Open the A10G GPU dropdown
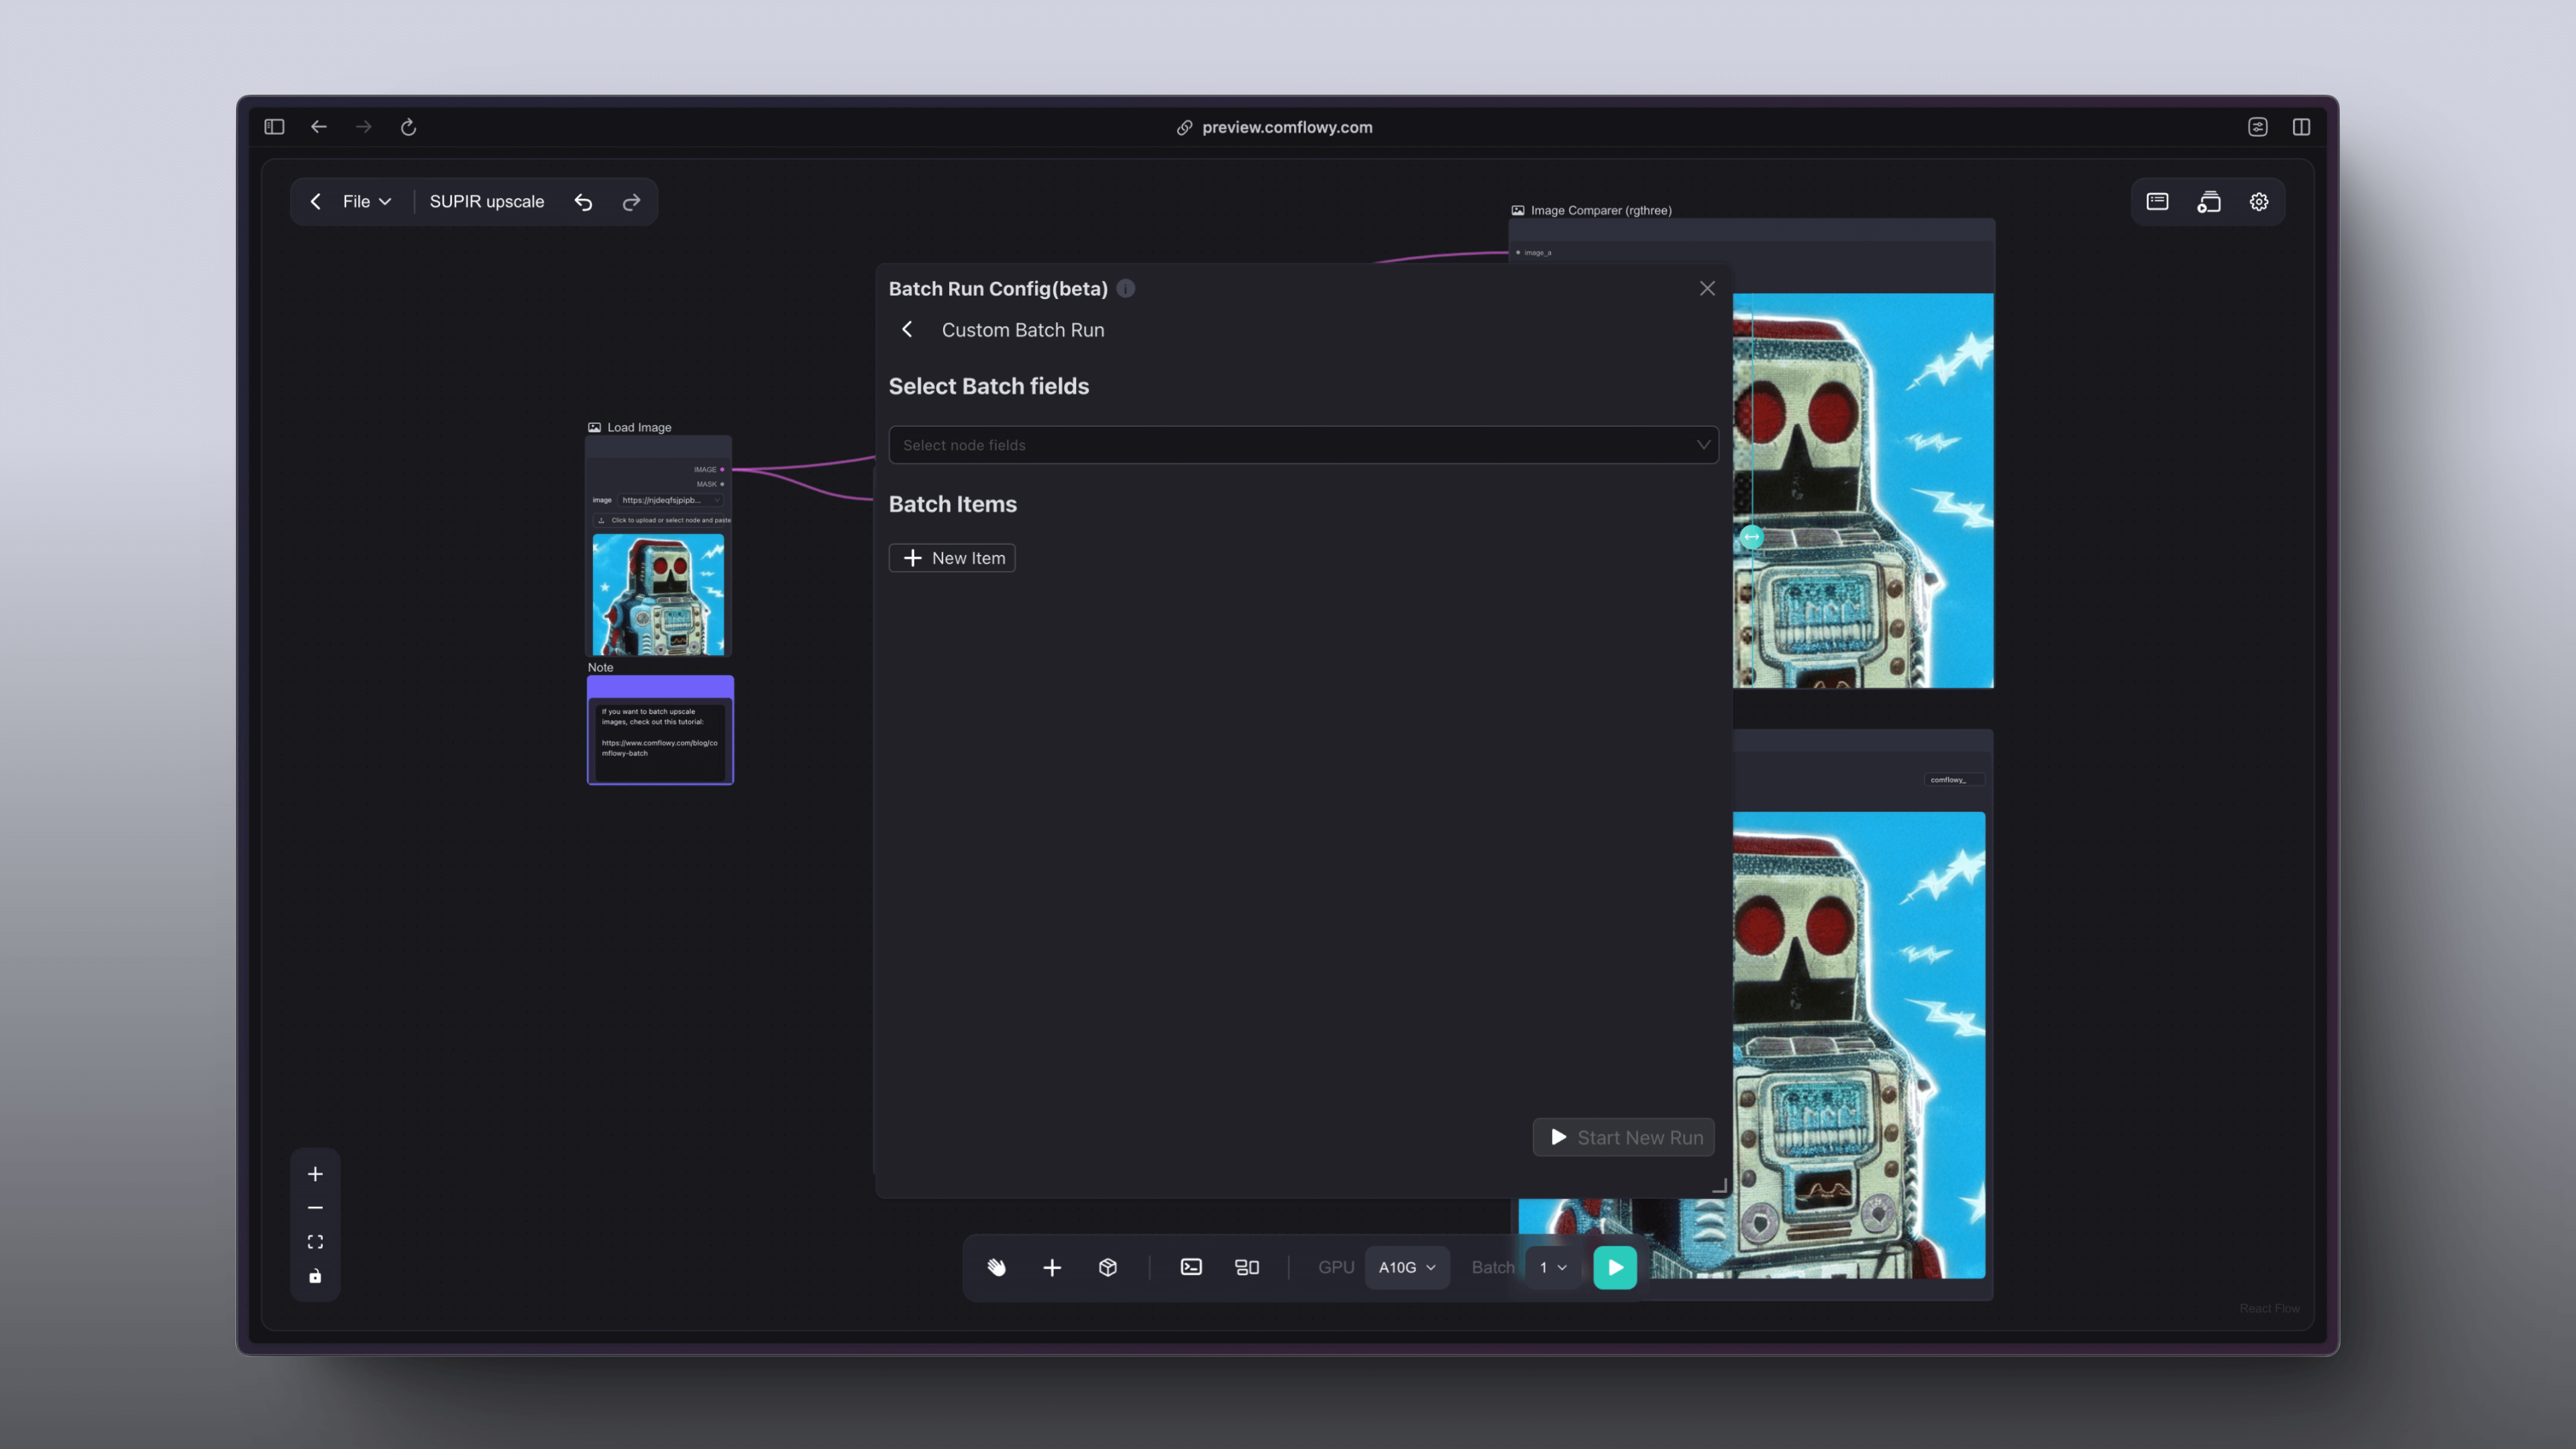The height and width of the screenshot is (1449, 2576). click(x=1406, y=1267)
